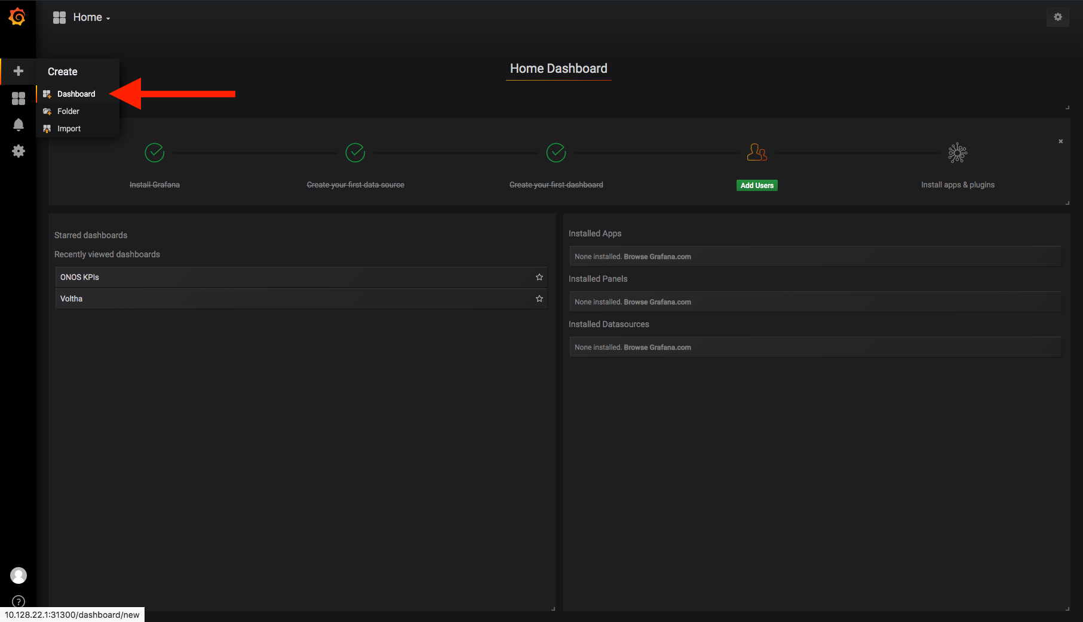
Task: Browse Grafana.com under Installed Datasources
Action: click(657, 347)
